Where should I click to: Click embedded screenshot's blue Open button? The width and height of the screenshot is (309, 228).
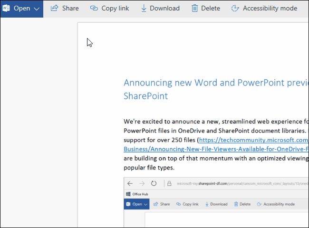pyautogui.click(x=136, y=204)
